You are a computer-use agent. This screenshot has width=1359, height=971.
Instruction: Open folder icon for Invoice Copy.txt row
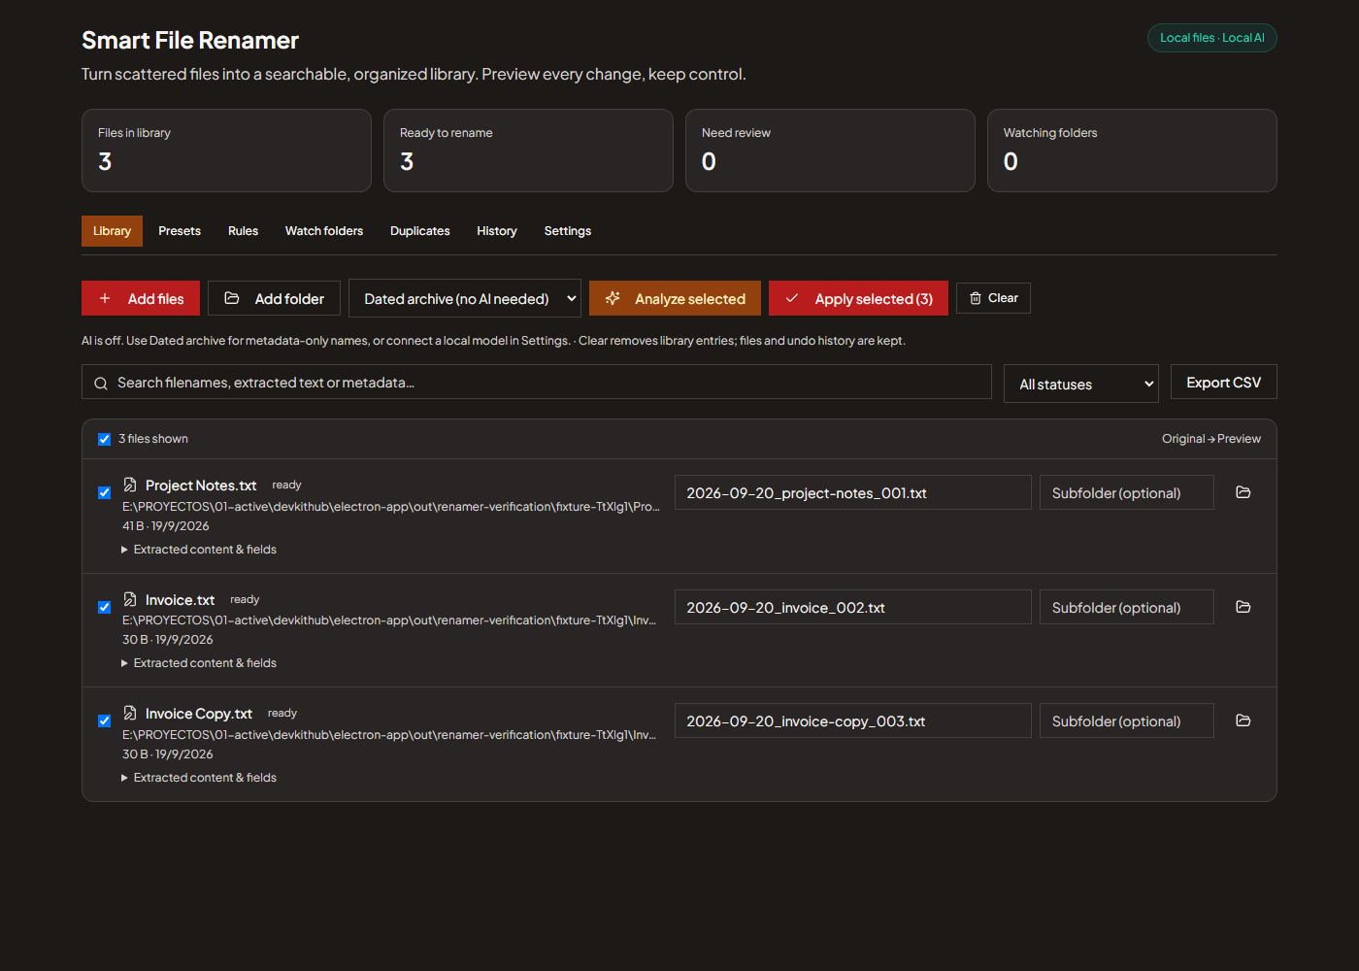[1243, 720]
